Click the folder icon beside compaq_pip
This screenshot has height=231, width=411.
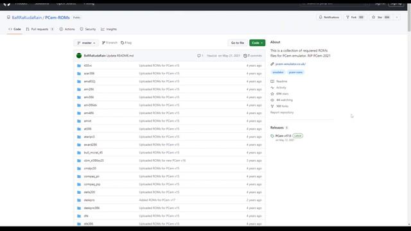(79, 184)
